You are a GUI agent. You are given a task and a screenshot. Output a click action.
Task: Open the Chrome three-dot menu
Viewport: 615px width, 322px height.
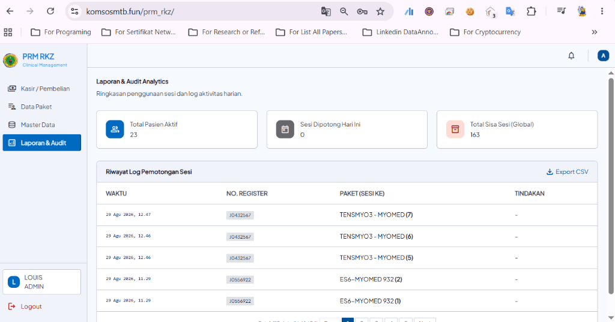pyautogui.click(x=602, y=11)
